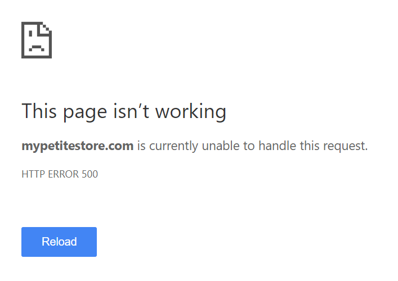Click the word "handle" in the description
The image size is (398, 281).
277,146
